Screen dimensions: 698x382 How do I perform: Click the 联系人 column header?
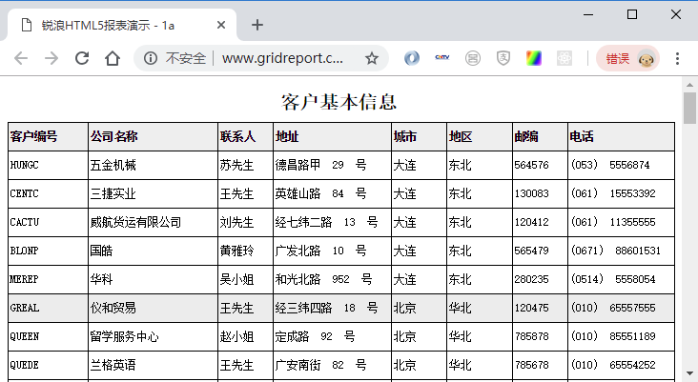point(245,136)
